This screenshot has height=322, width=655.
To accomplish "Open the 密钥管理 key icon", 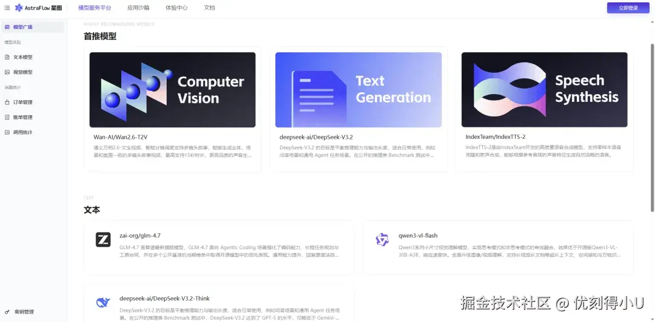I will (7, 312).
